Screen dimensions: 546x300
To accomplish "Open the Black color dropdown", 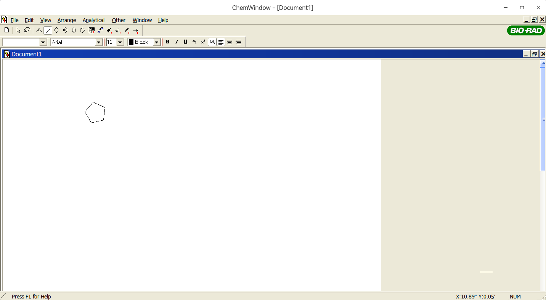I will [156, 42].
